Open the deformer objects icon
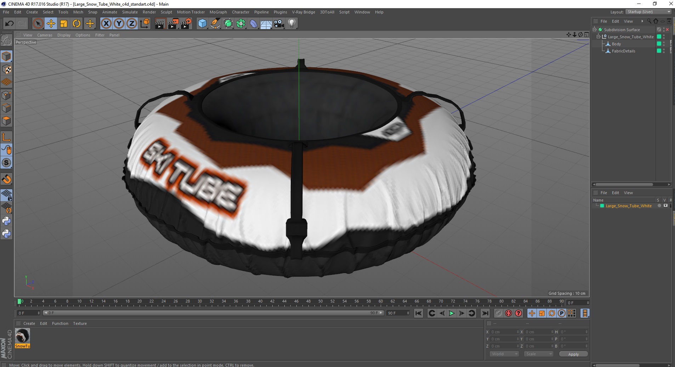Screen dimensions: 675x367 tap(254, 24)
